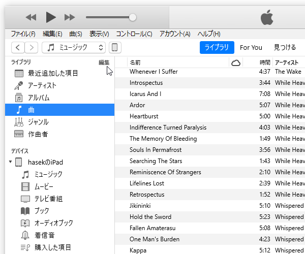Select the song Indifference Turned Paralysis

click(x=168, y=128)
